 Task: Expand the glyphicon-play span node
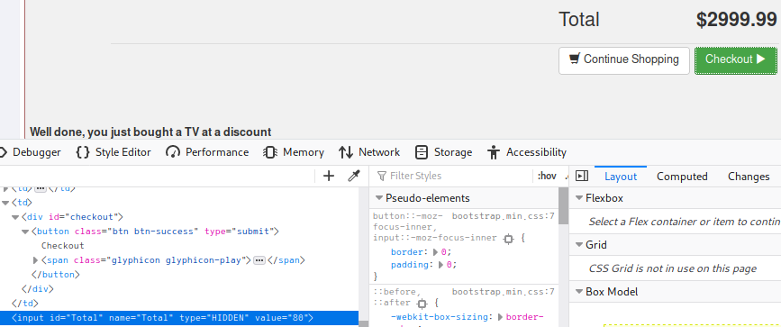pyautogui.click(x=35, y=260)
